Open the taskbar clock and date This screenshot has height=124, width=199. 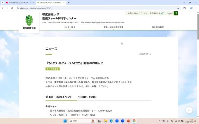tap(190, 121)
